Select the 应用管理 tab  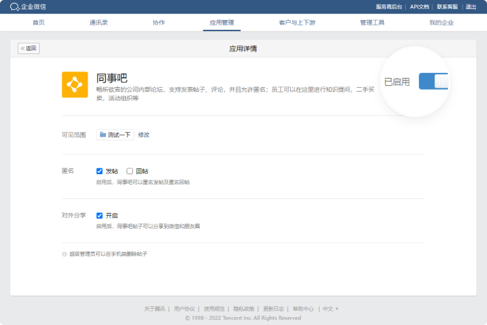[x=222, y=22]
